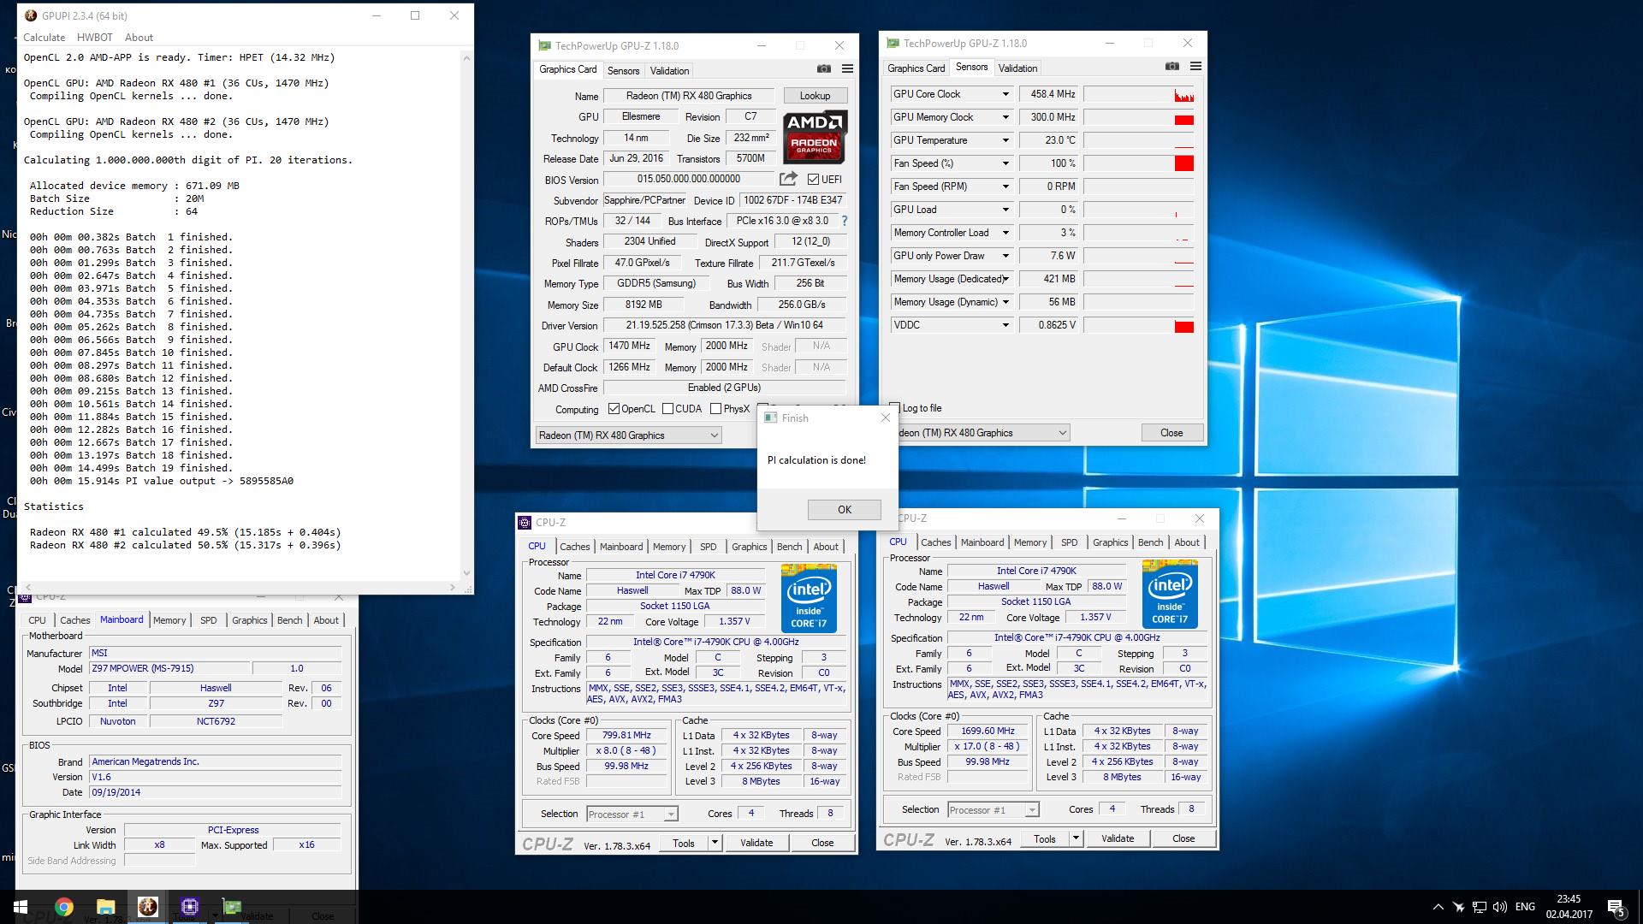The image size is (1643, 924).
Task: Open the HWBOT menu in GPUPI
Action: pos(94,38)
